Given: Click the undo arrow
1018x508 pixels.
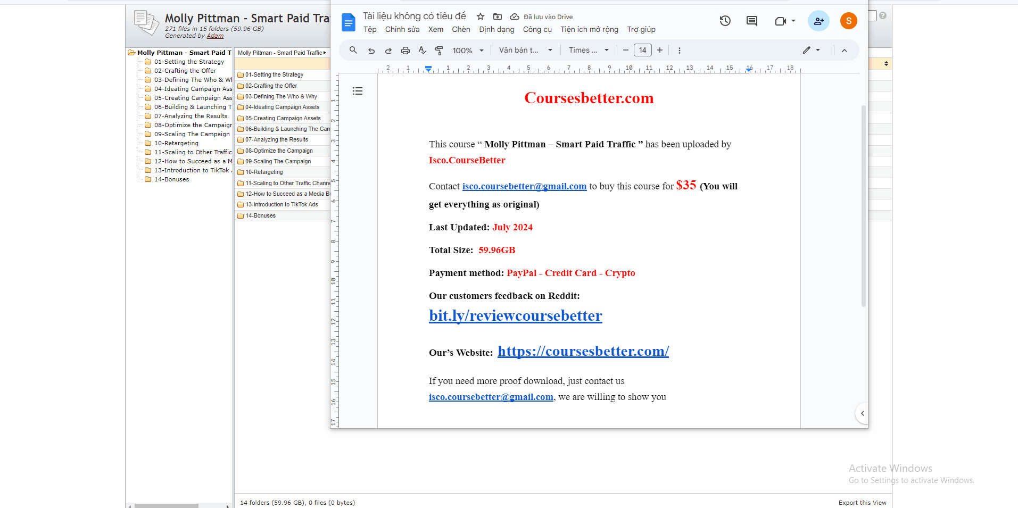Looking at the screenshot, I should (371, 51).
